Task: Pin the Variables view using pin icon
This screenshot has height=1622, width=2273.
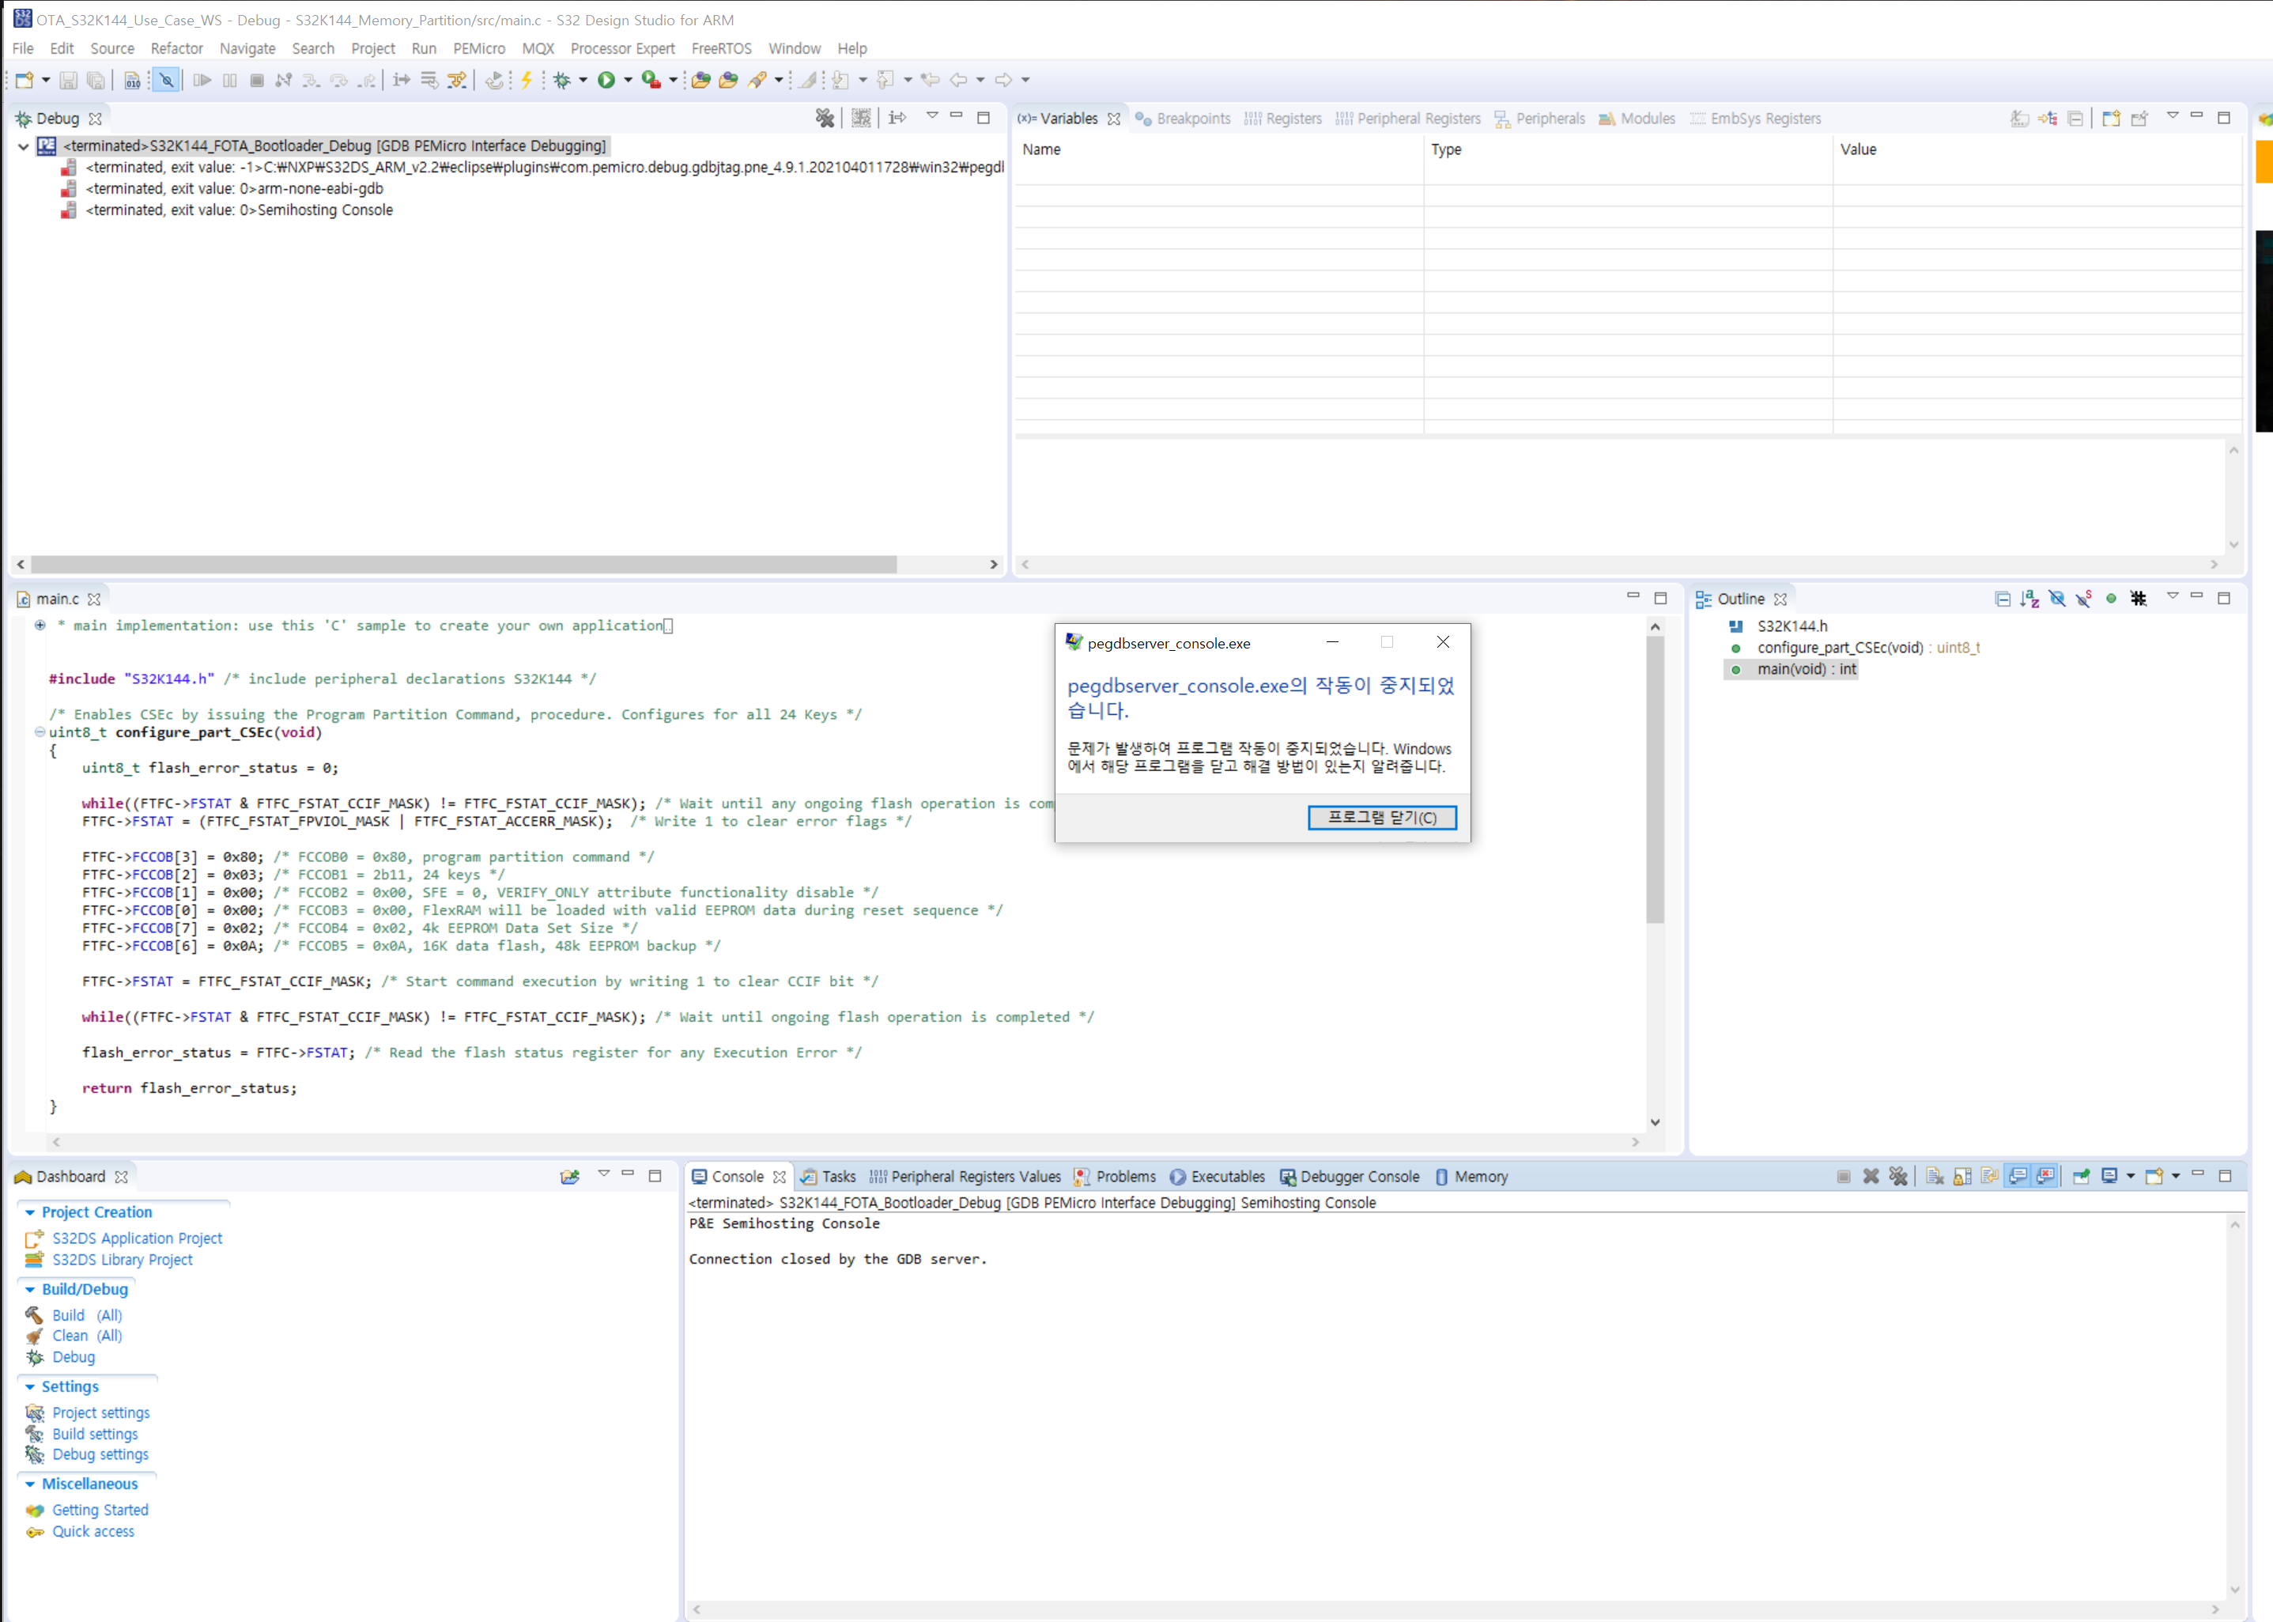Action: [x=2139, y=119]
